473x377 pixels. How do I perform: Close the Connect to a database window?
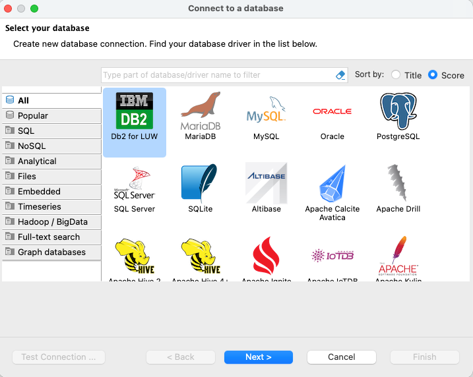tap(8, 9)
